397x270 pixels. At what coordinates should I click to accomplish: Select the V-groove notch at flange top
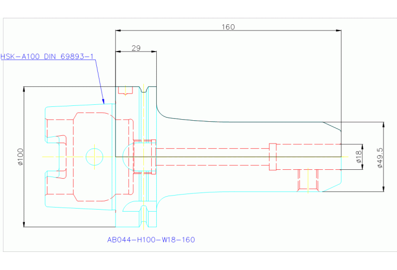tap(144, 90)
